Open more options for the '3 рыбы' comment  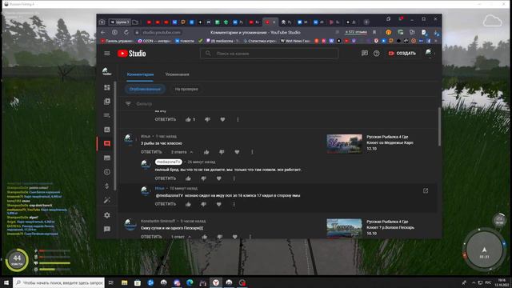click(252, 152)
